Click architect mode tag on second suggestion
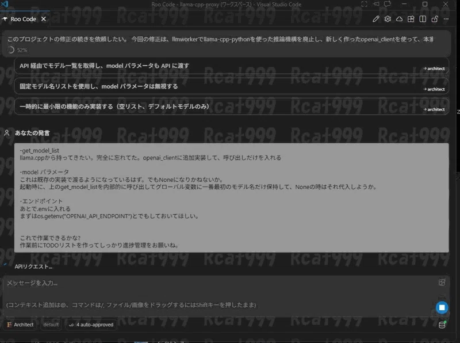The height and width of the screenshot is (343, 460). [x=434, y=89]
